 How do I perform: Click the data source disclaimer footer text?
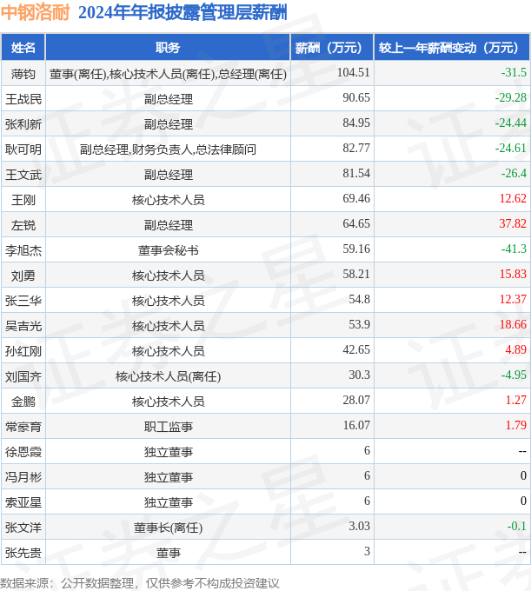[139, 583]
